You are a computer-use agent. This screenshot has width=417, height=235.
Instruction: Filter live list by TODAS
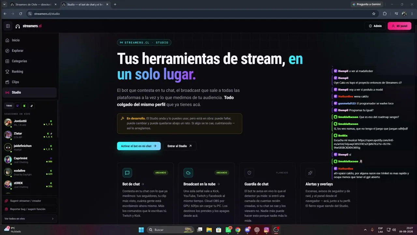tap(9, 106)
